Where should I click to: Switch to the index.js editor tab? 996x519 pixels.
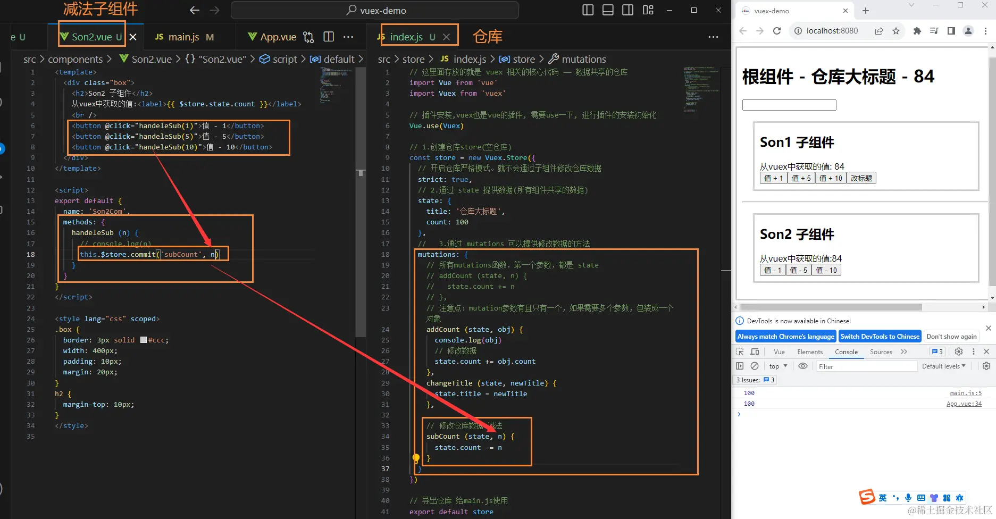(406, 37)
